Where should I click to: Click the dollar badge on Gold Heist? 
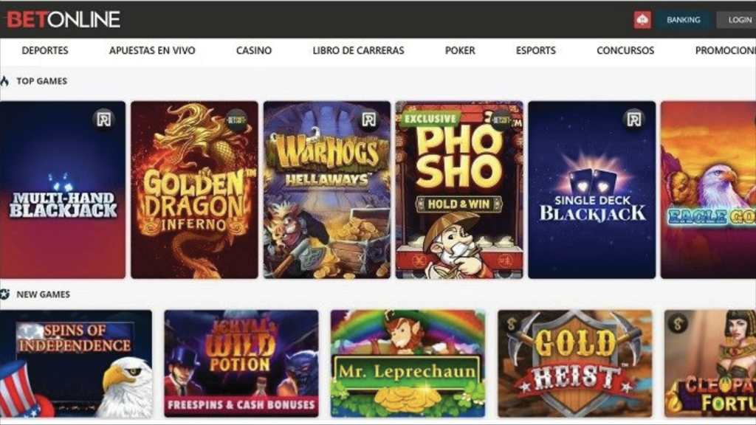click(x=512, y=325)
